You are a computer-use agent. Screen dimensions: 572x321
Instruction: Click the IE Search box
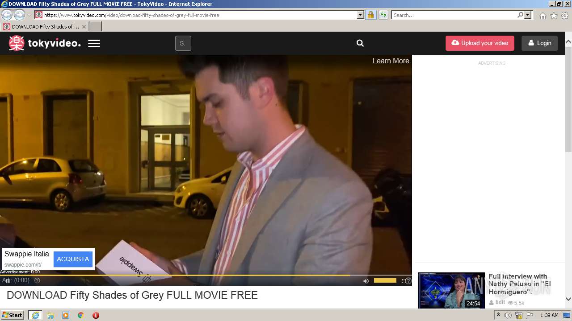(x=454, y=15)
